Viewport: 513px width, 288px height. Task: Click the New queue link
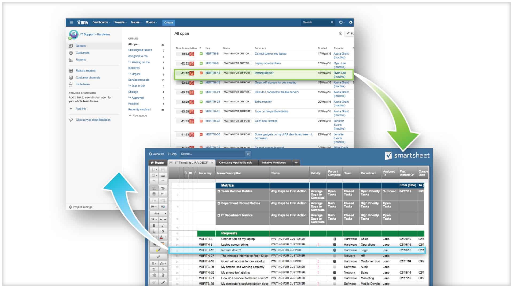coord(138,116)
